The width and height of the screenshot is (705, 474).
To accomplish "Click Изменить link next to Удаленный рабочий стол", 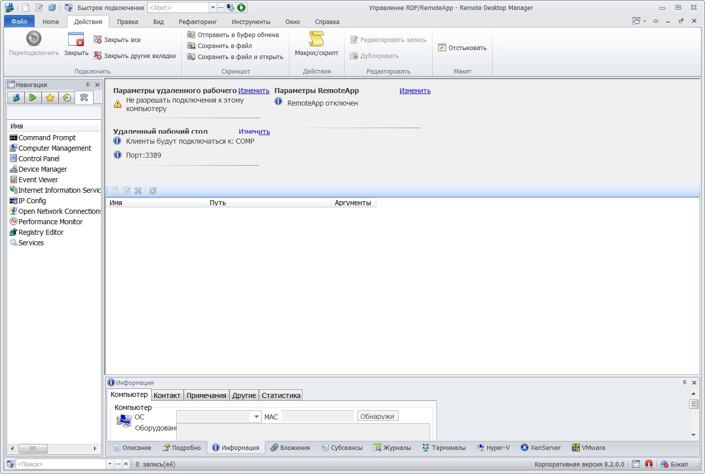I will click(x=254, y=132).
